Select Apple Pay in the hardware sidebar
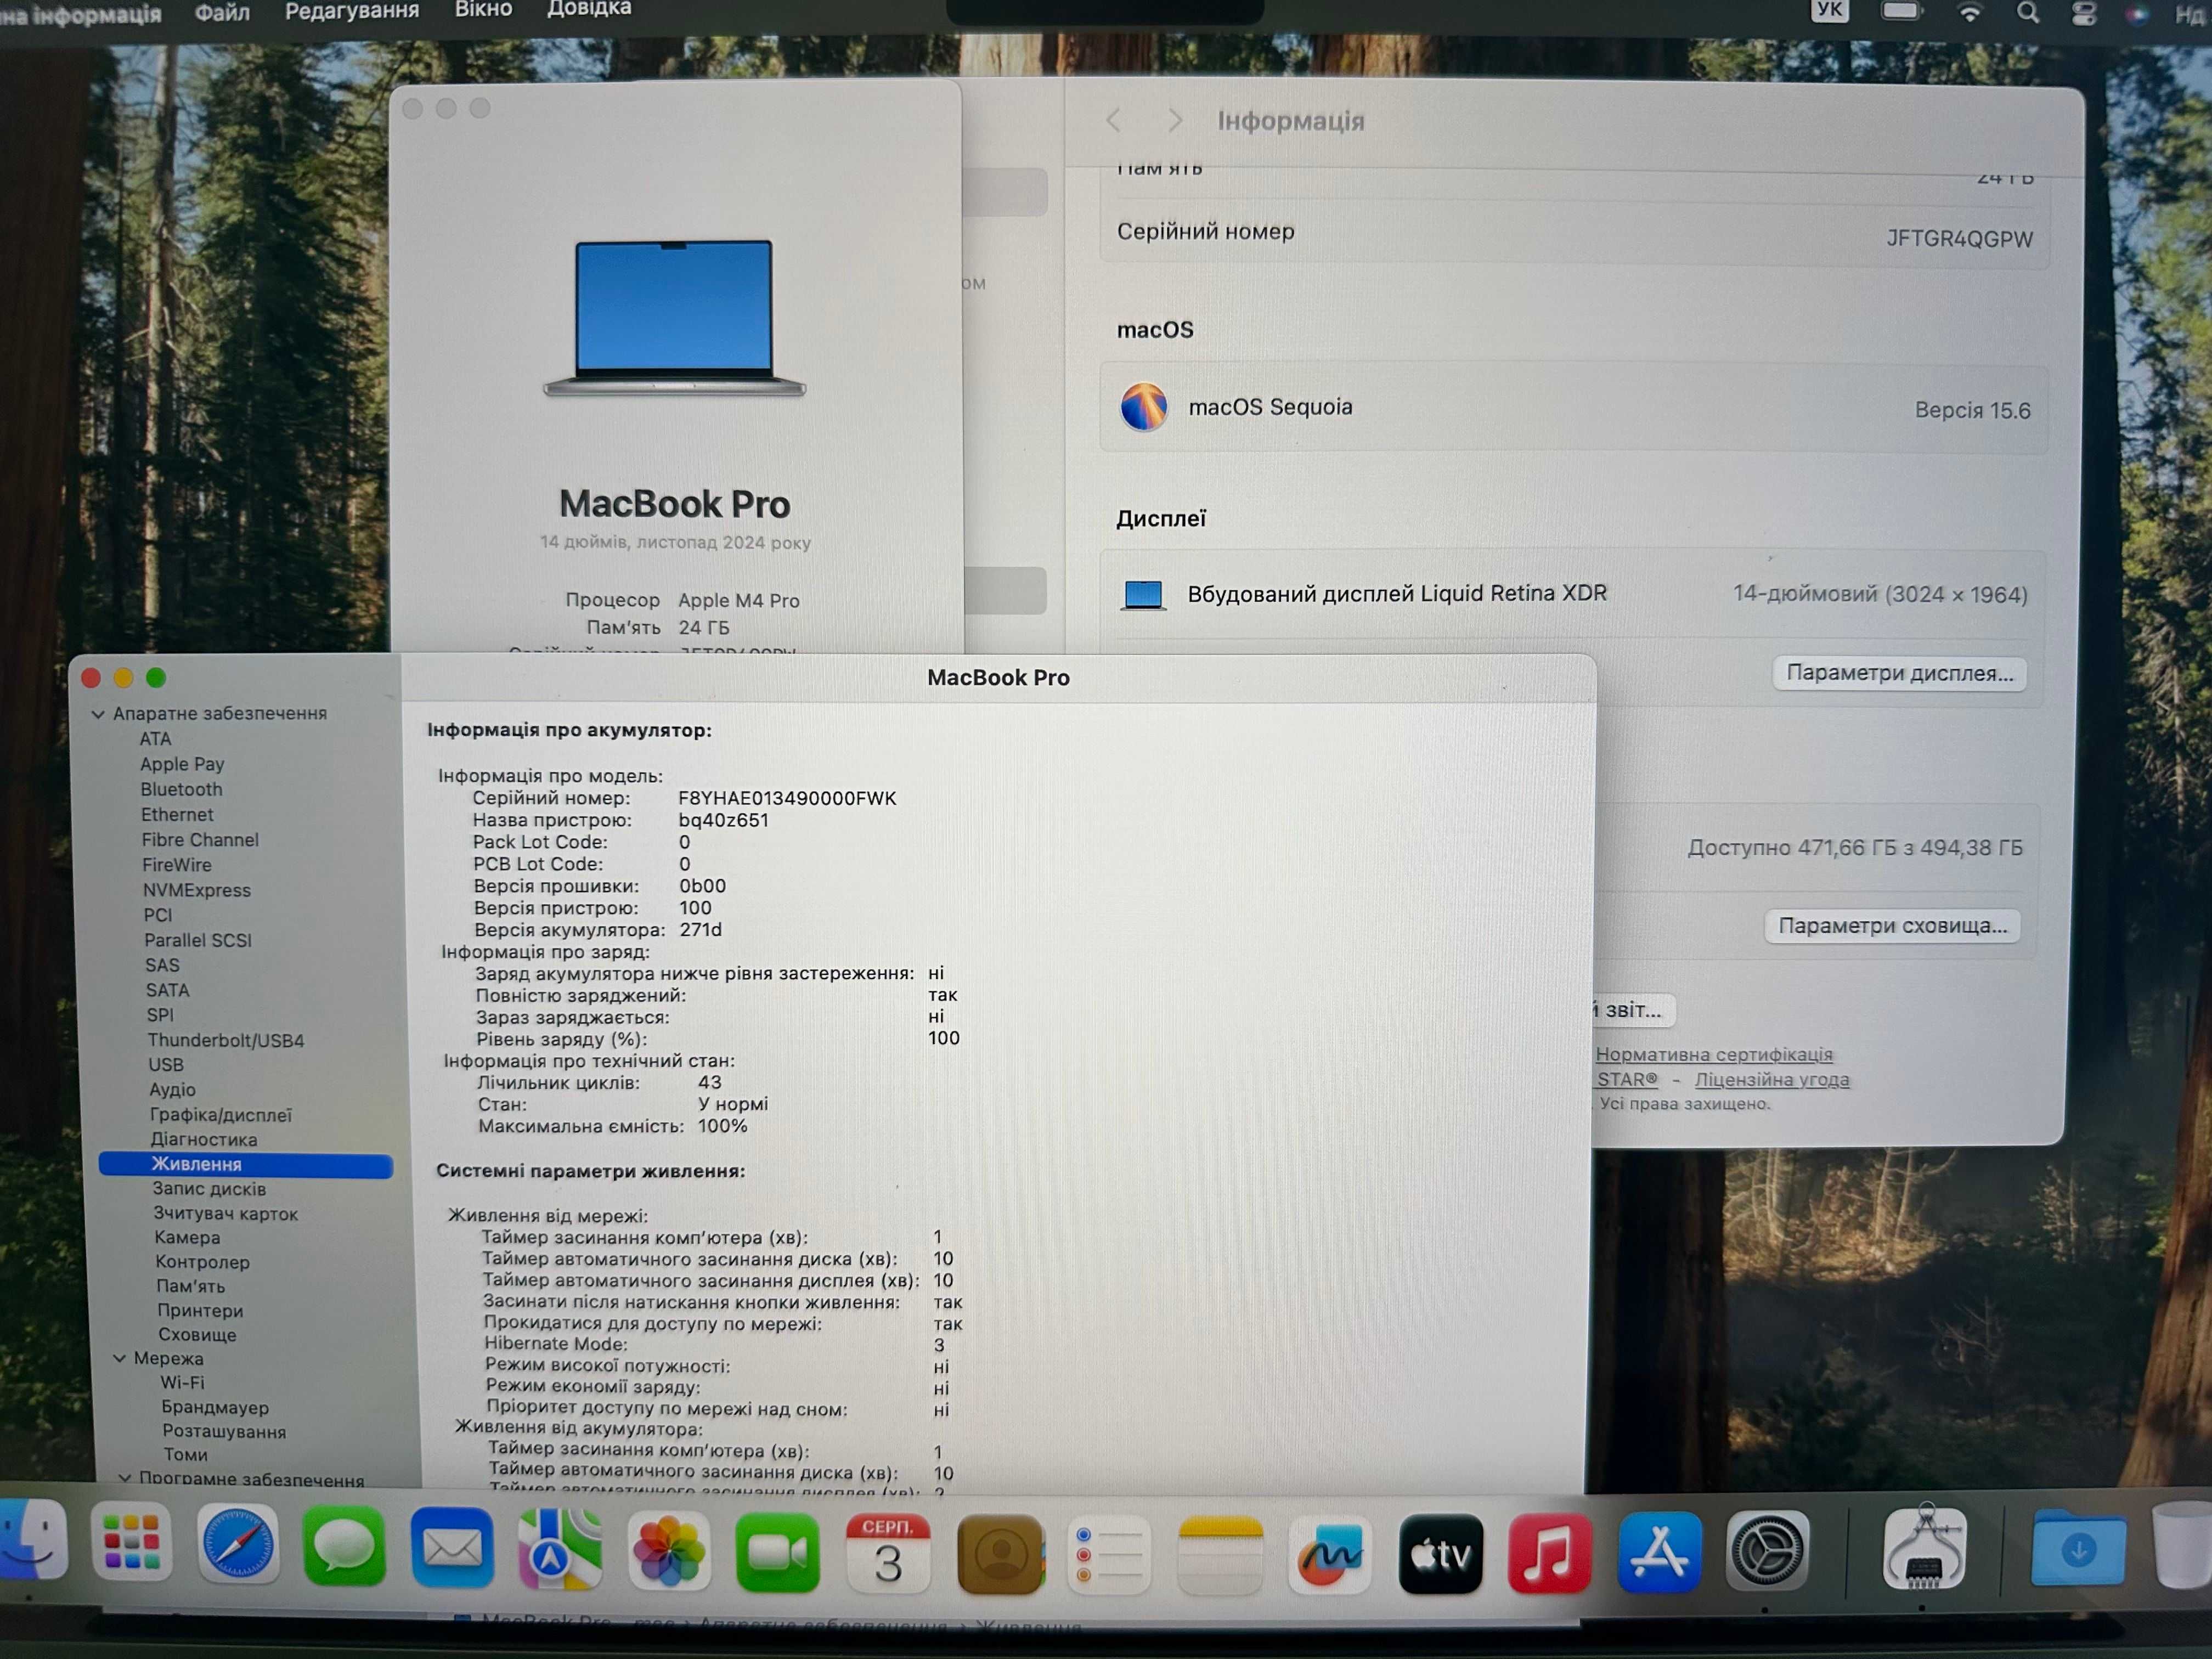Screen dimensions: 2212x1659 182,764
